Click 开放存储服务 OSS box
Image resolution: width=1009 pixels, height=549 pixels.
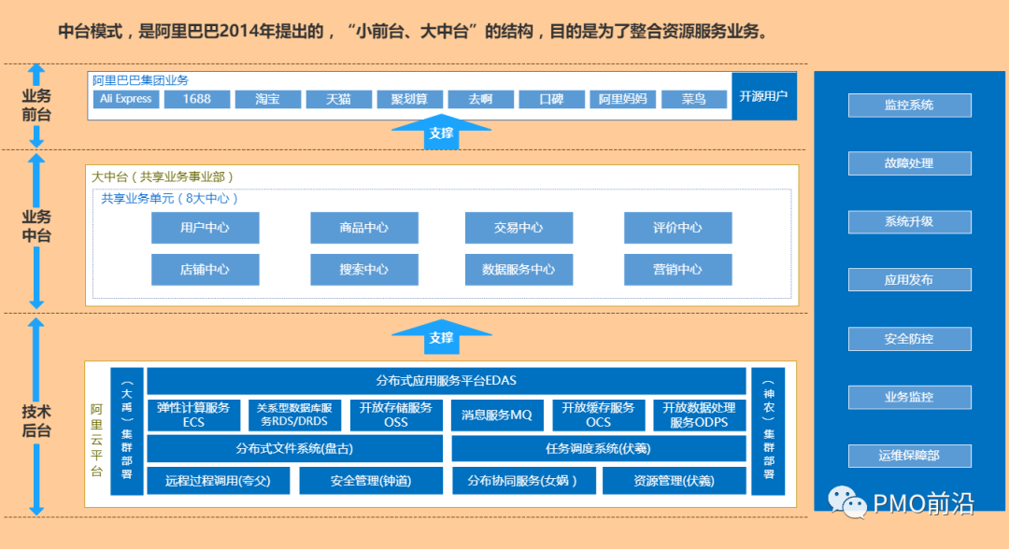396,415
